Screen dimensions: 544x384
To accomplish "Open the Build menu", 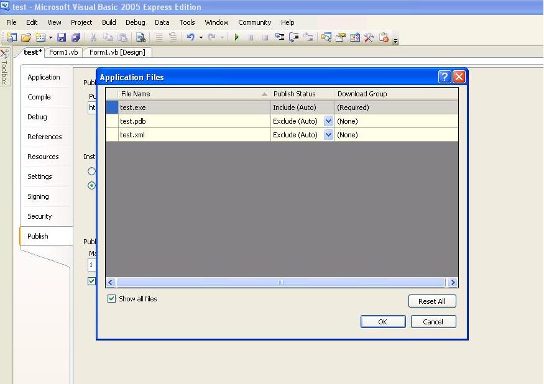I will (x=109, y=22).
